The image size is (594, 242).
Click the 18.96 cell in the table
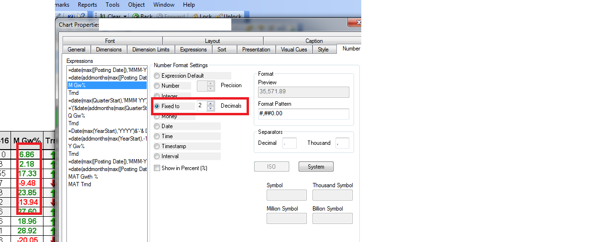[27, 222]
